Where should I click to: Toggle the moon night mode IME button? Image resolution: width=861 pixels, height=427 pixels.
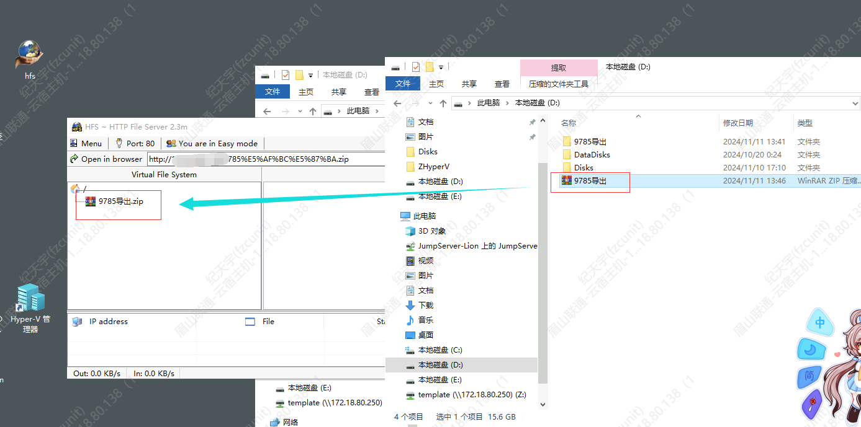click(809, 350)
